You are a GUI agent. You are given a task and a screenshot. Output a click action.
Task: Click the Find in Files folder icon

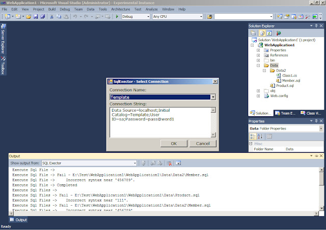209,17
